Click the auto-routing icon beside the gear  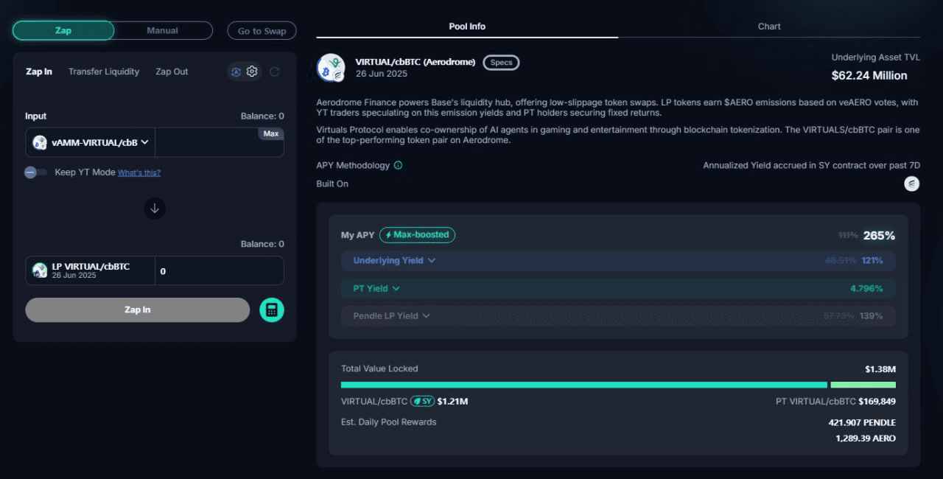(x=236, y=71)
